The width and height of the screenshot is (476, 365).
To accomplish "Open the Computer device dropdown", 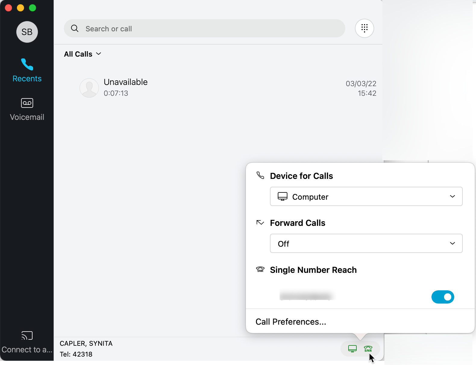I will tap(366, 196).
